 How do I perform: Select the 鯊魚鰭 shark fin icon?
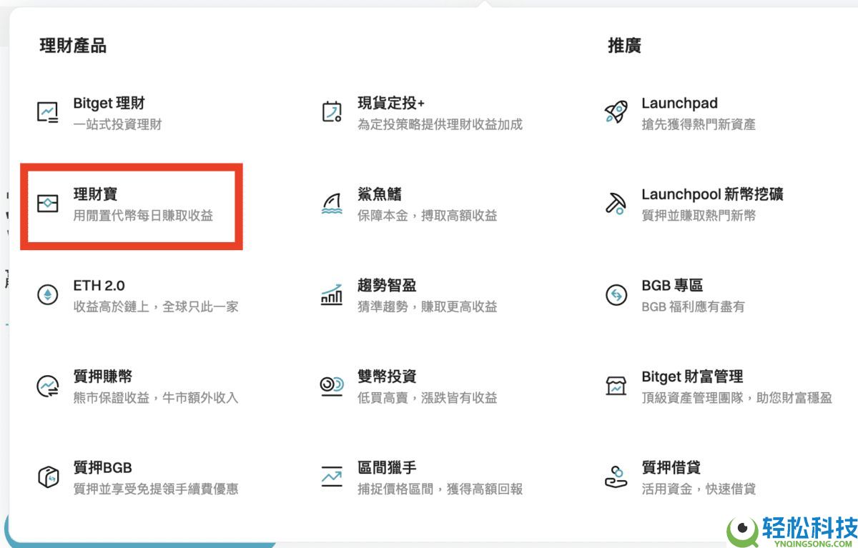click(x=330, y=204)
